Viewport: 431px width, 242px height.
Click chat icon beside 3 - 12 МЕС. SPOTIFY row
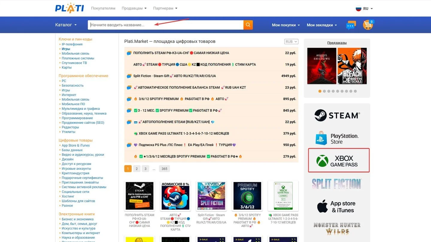(x=129, y=111)
